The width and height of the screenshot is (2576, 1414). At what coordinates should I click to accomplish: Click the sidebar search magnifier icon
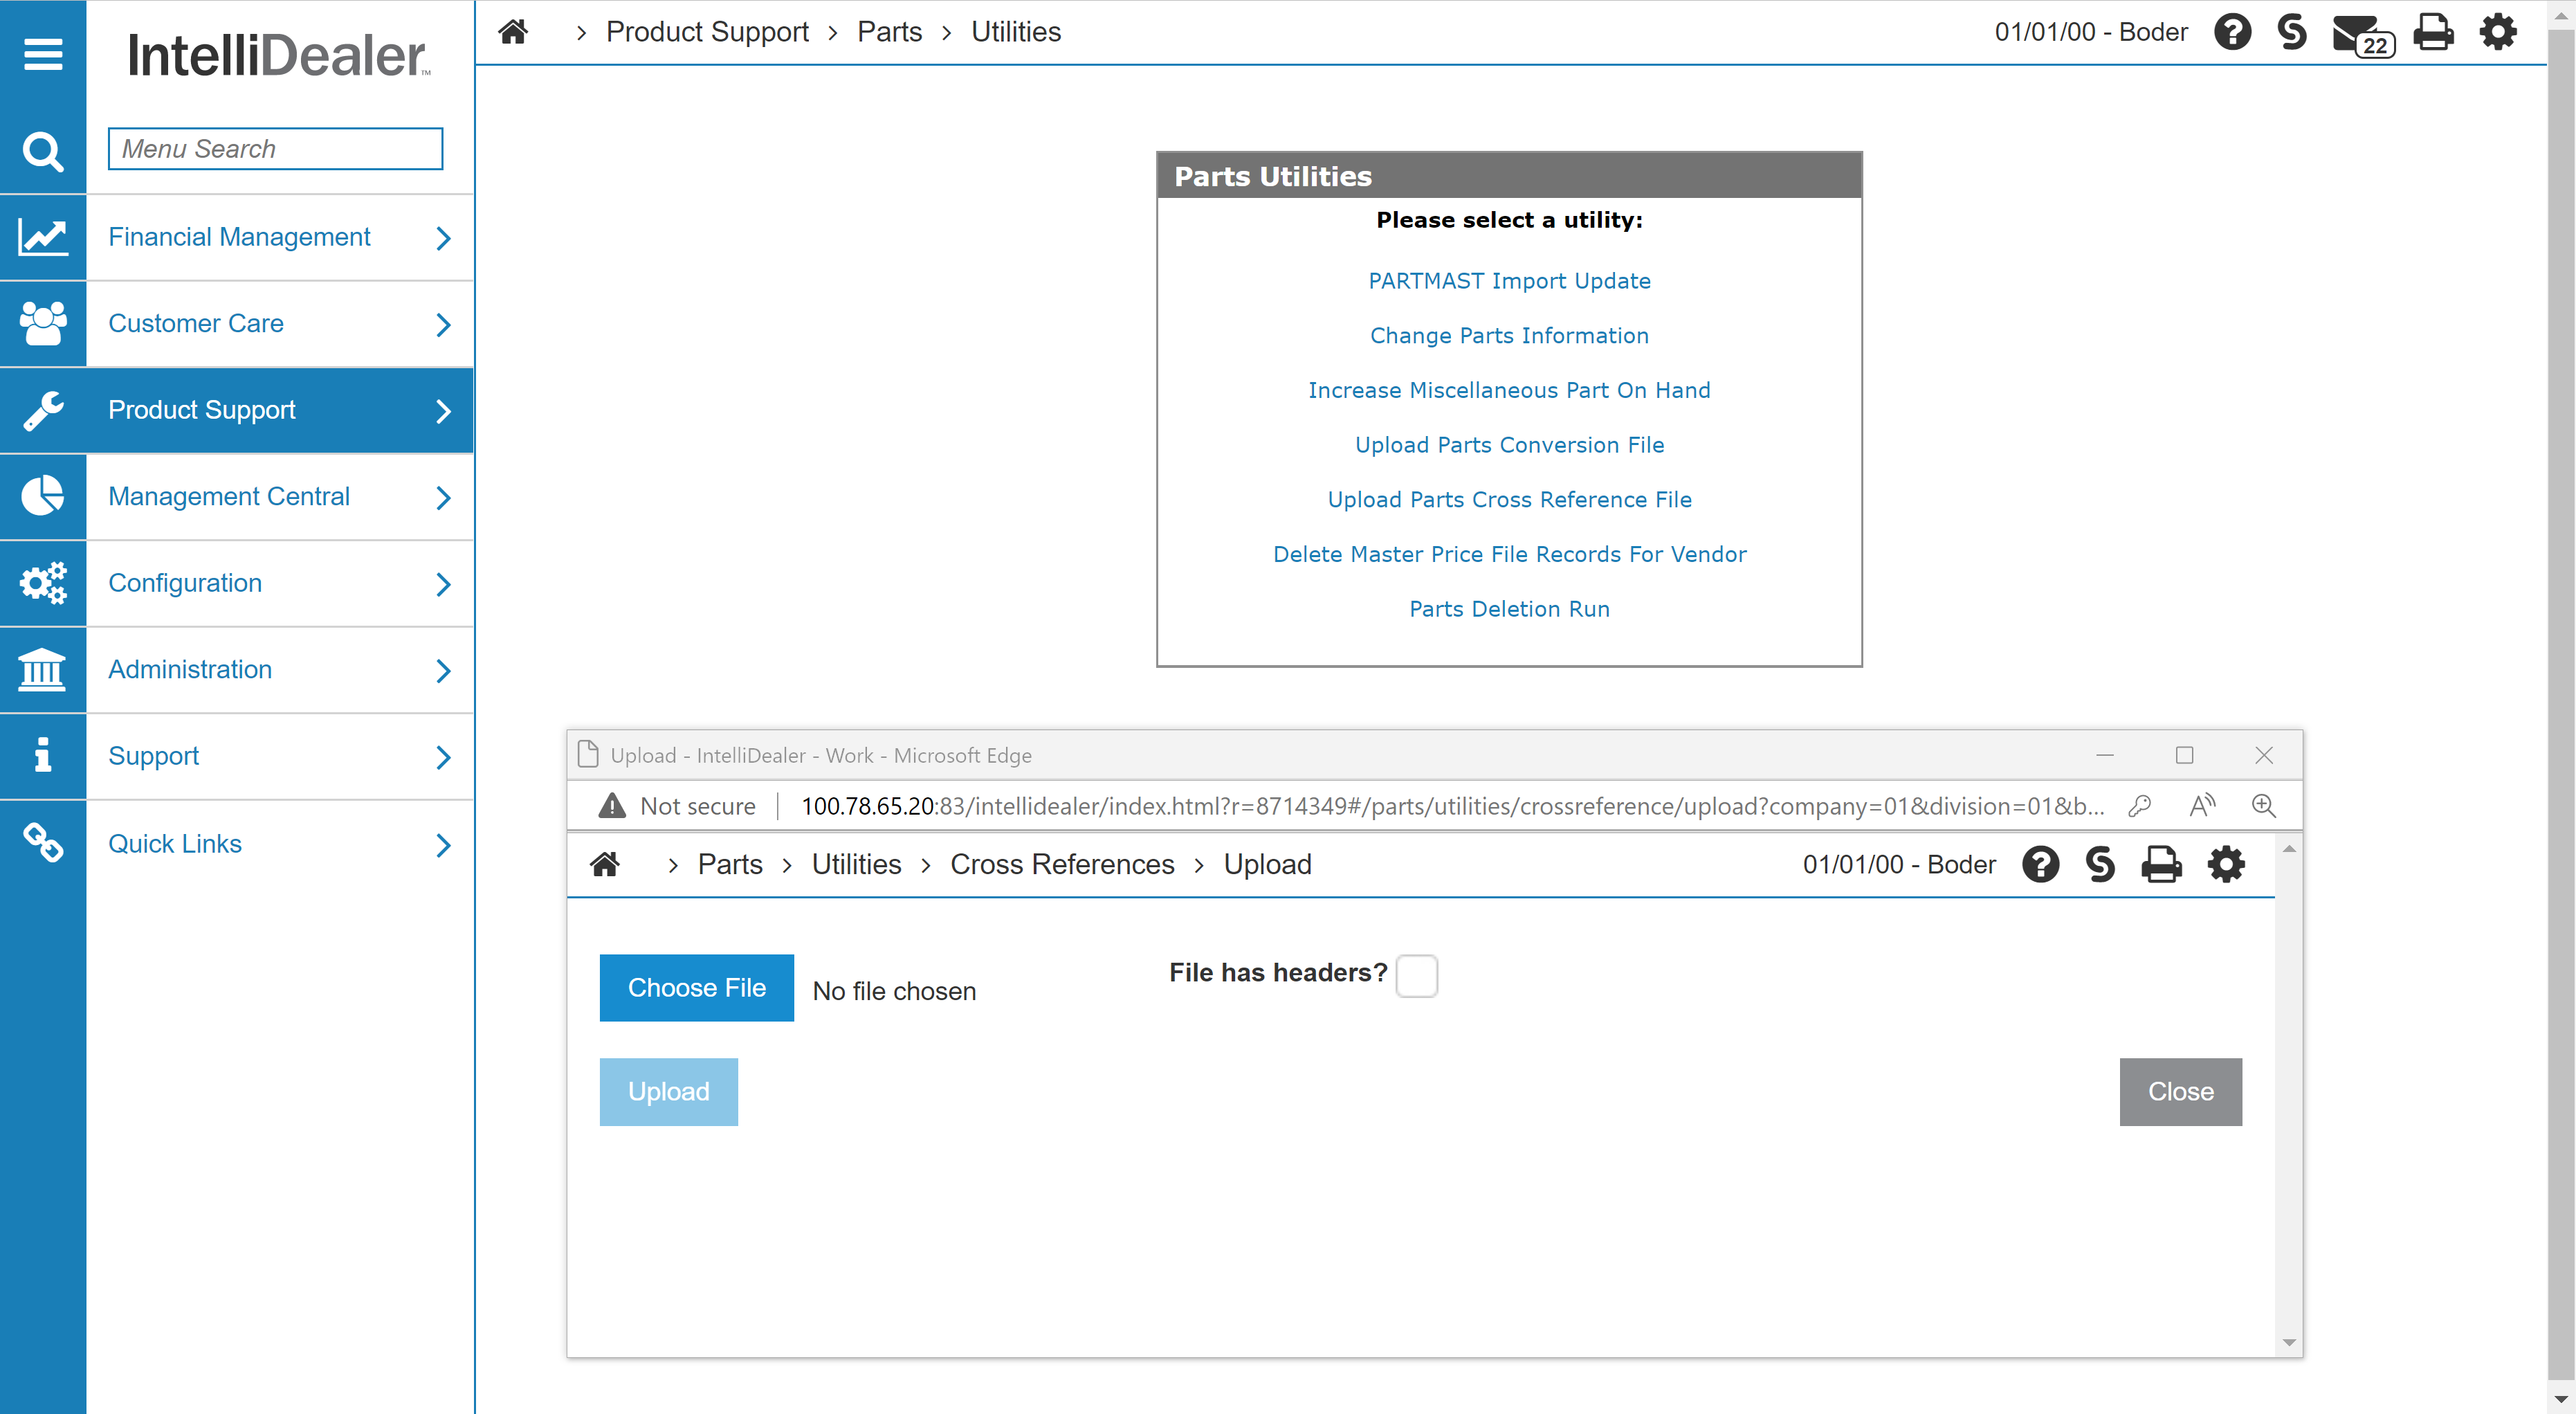[x=43, y=151]
